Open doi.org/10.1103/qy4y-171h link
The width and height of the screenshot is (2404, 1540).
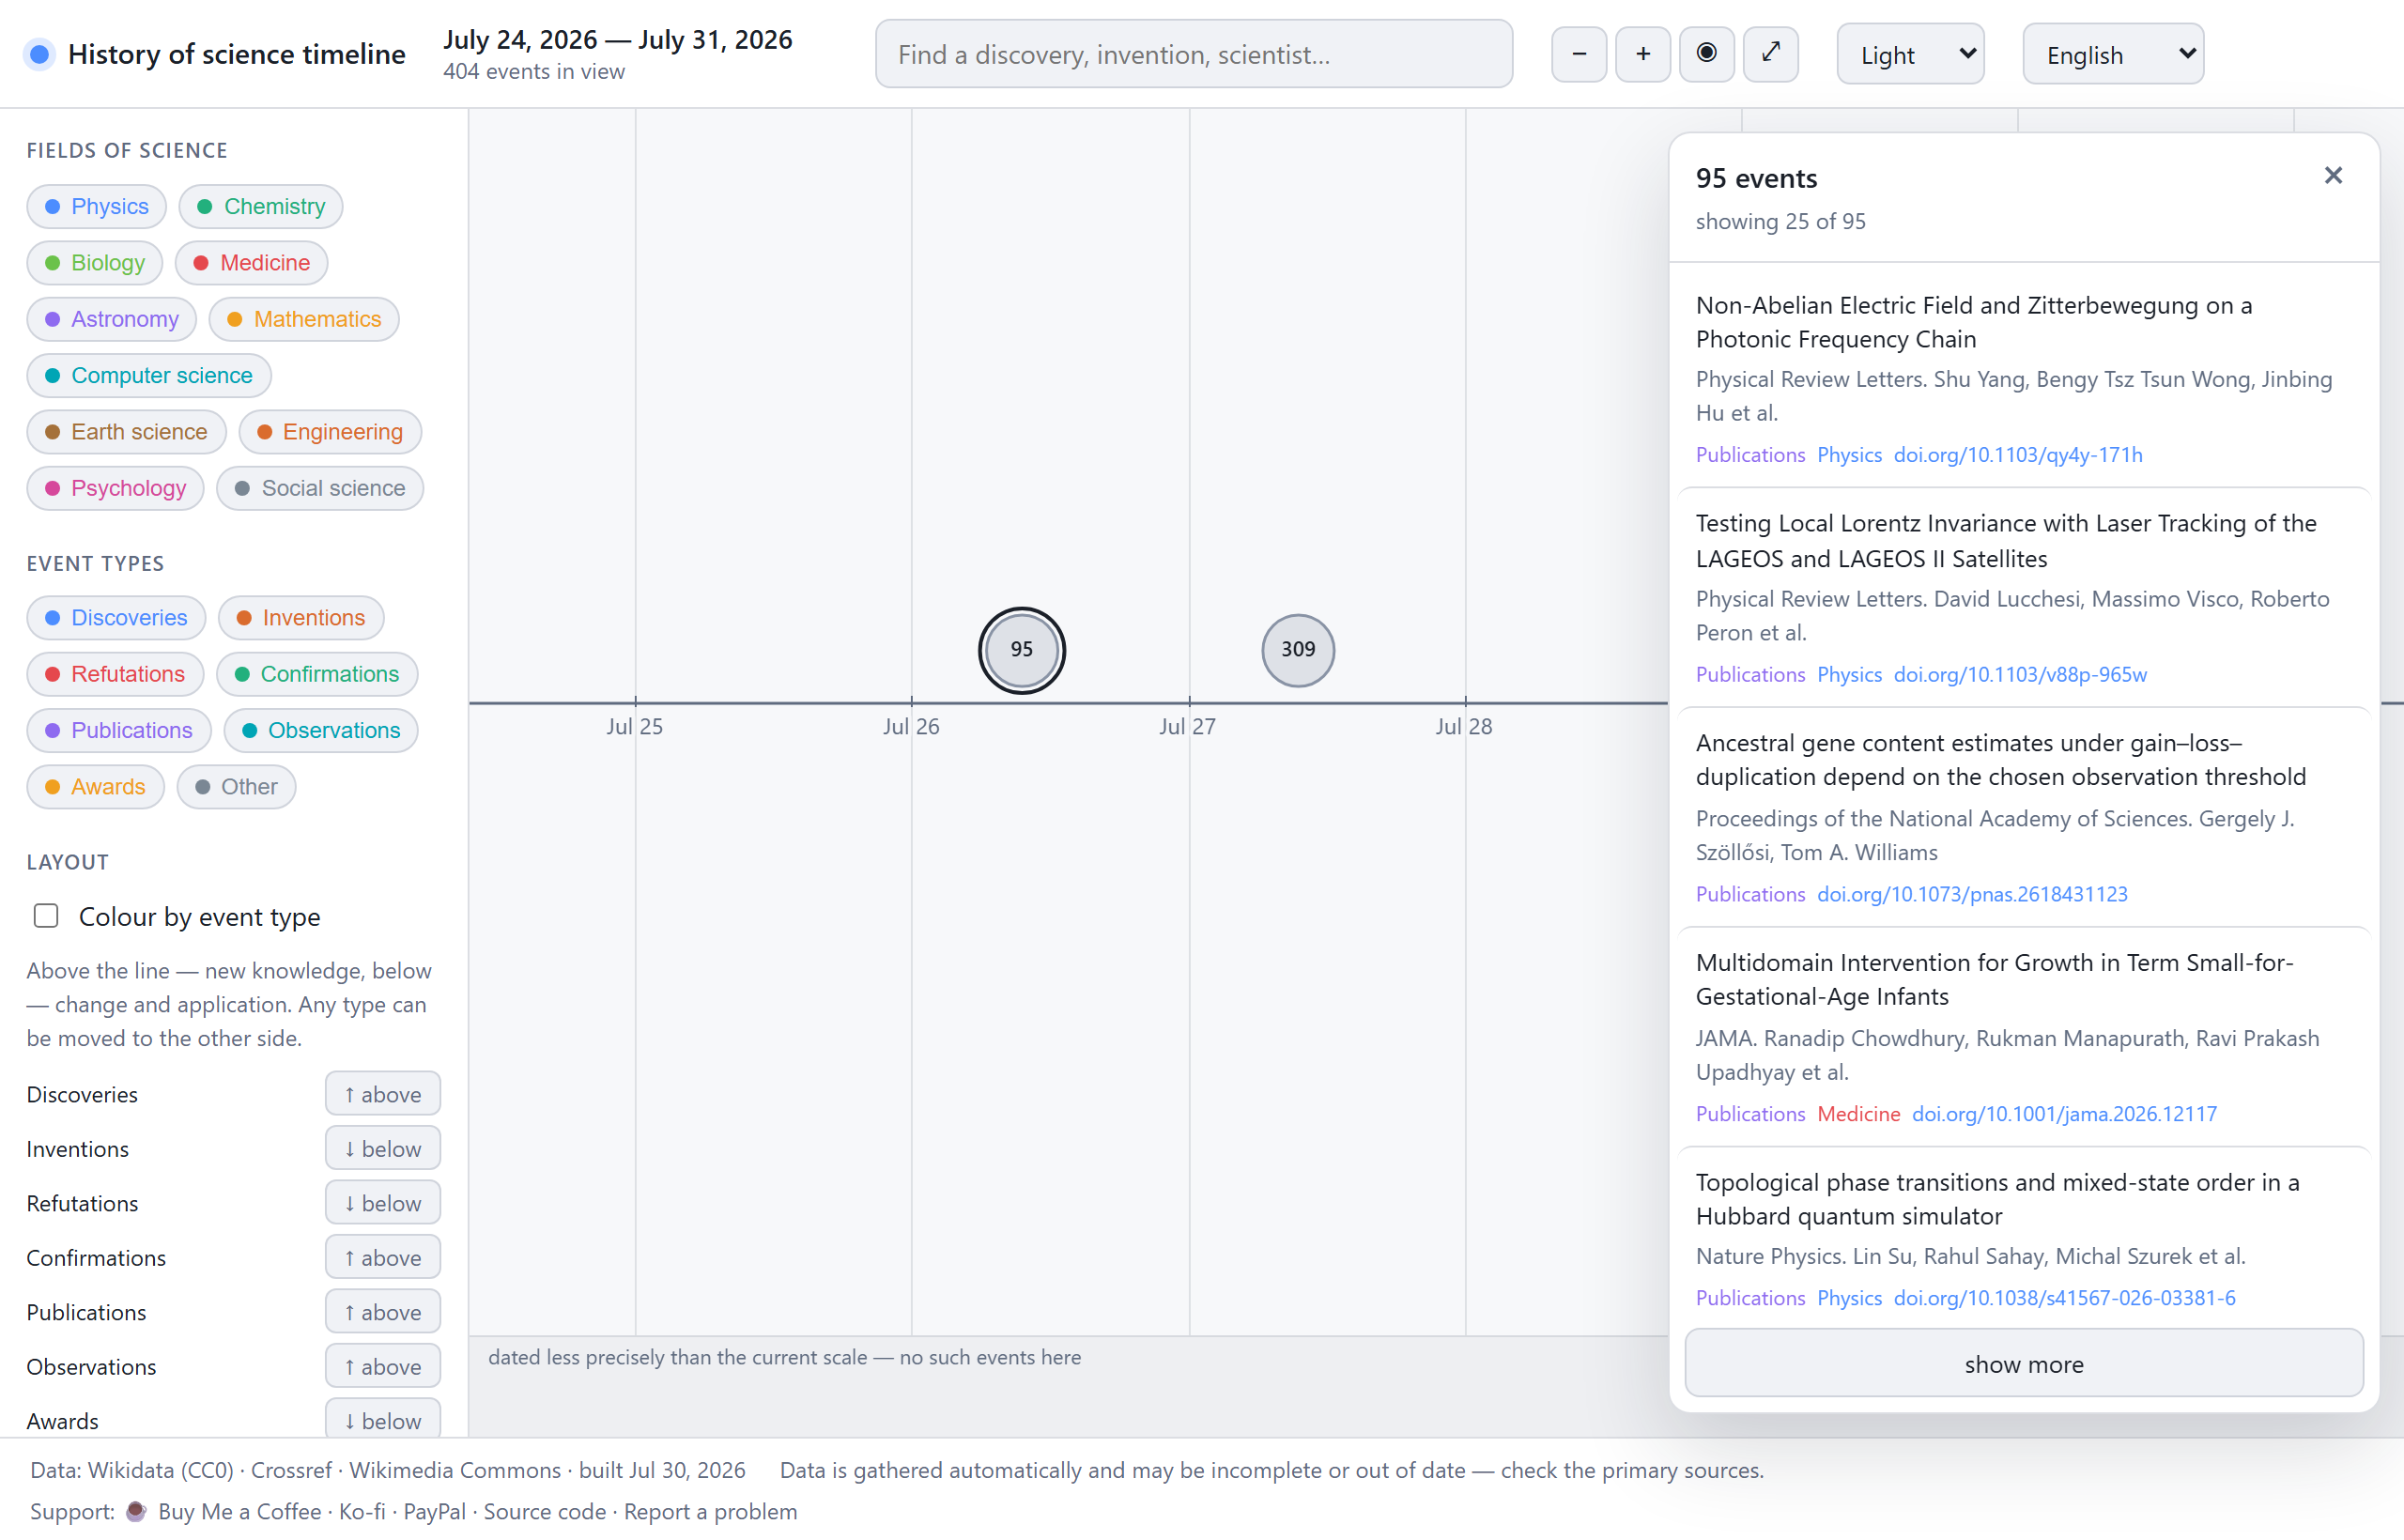(2017, 455)
